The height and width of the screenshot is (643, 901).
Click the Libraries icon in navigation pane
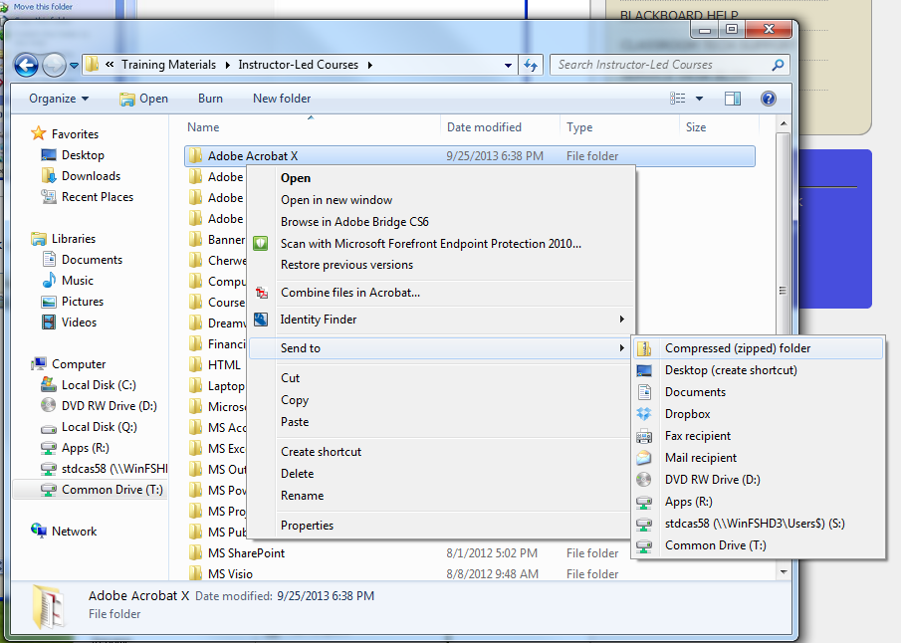pyautogui.click(x=39, y=239)
